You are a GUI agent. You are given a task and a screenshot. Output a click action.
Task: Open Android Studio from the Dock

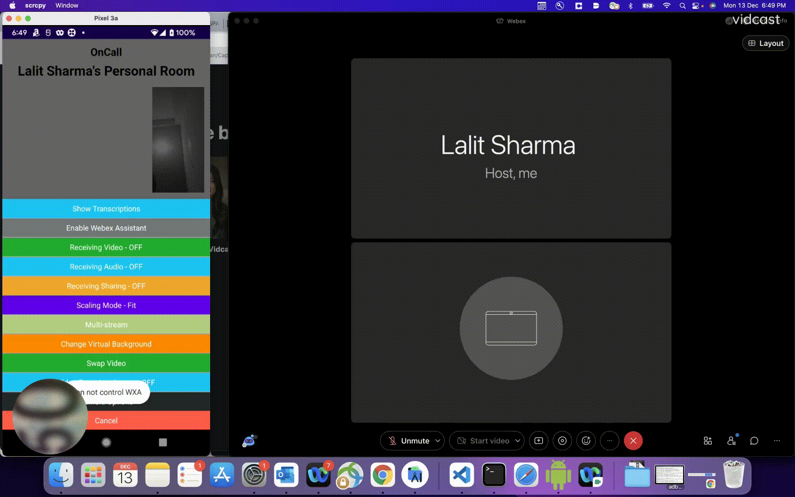415,475
